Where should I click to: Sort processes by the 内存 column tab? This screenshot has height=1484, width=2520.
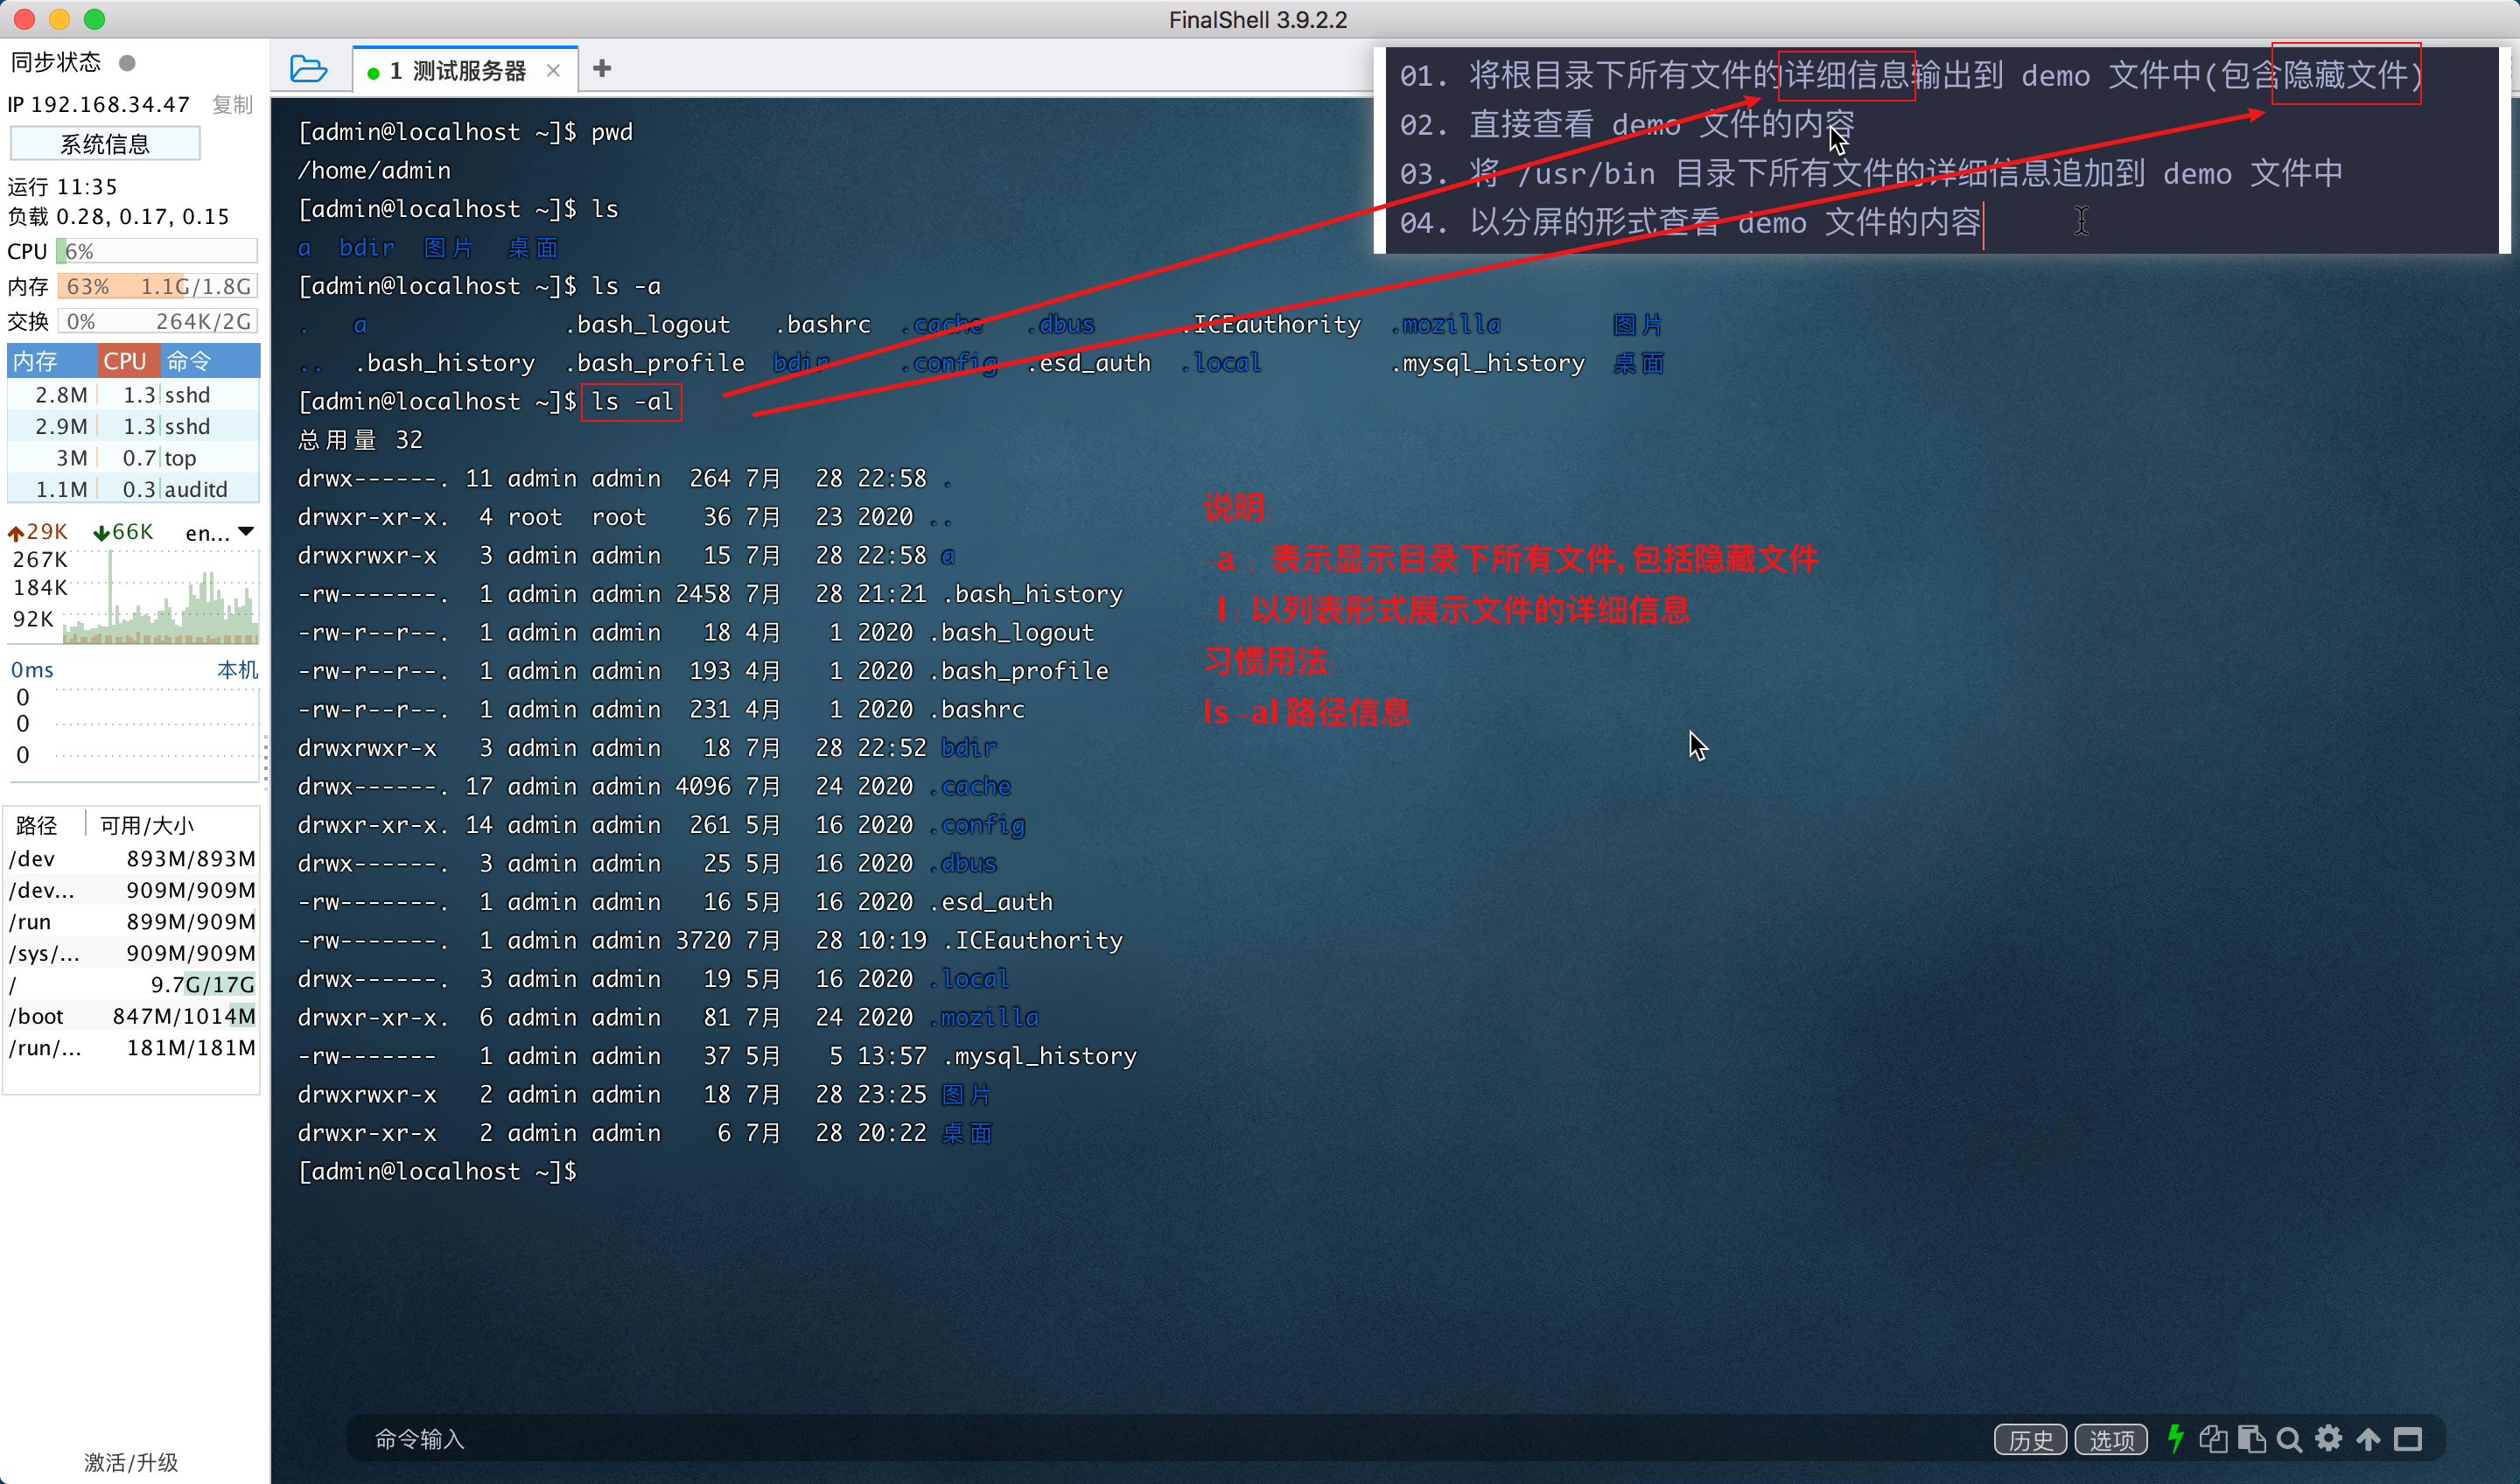pyautogui.click(x=37, y=361)
